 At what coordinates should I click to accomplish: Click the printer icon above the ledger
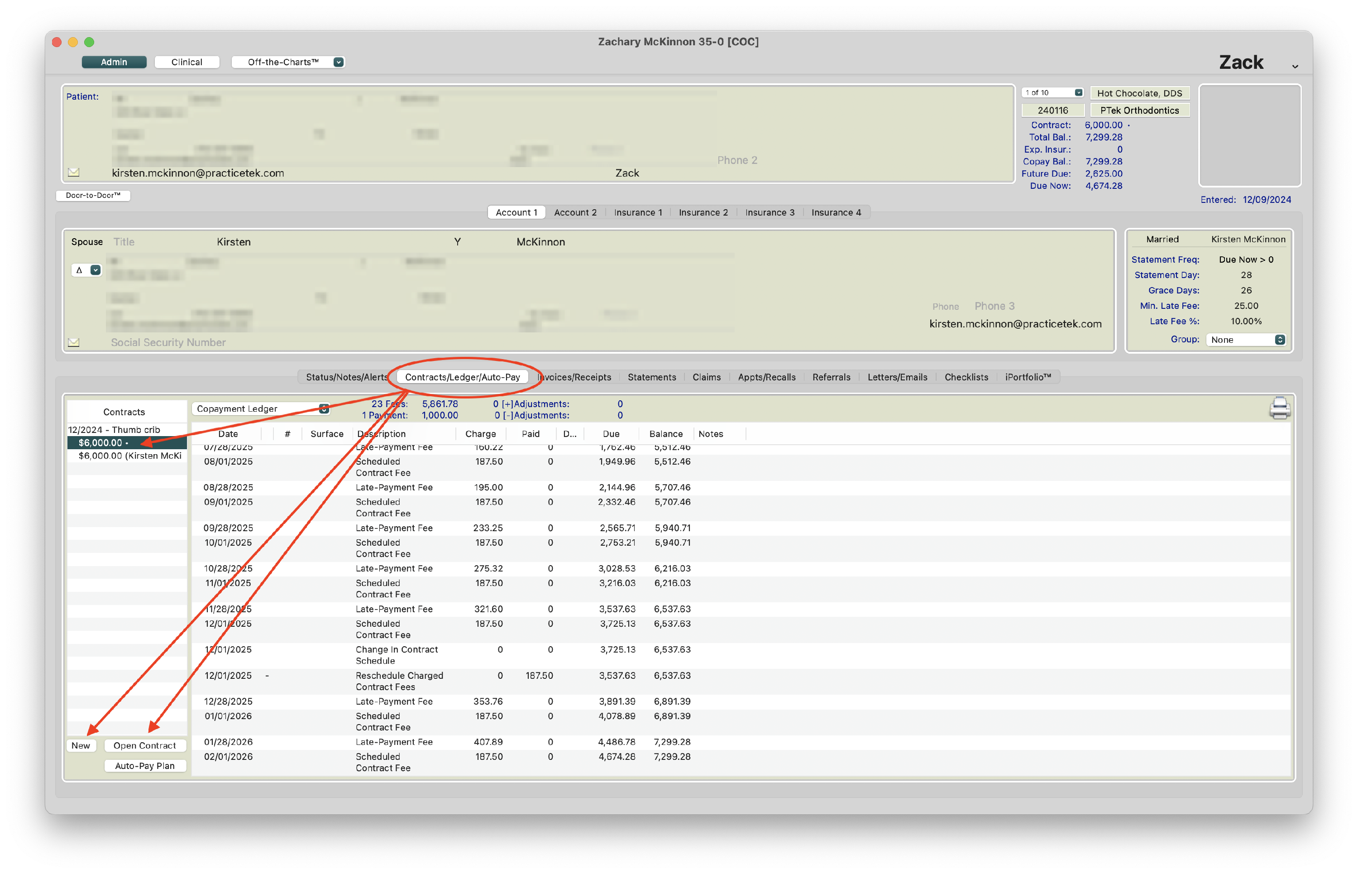click(1279, 408)
